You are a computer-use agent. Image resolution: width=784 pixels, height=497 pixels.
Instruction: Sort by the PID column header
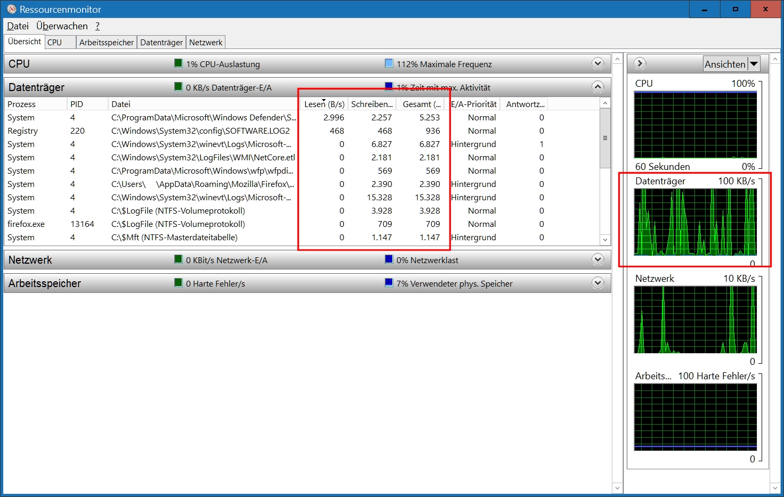[87, 104]
